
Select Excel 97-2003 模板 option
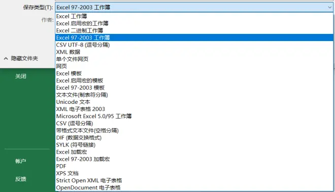click(194, 88)
